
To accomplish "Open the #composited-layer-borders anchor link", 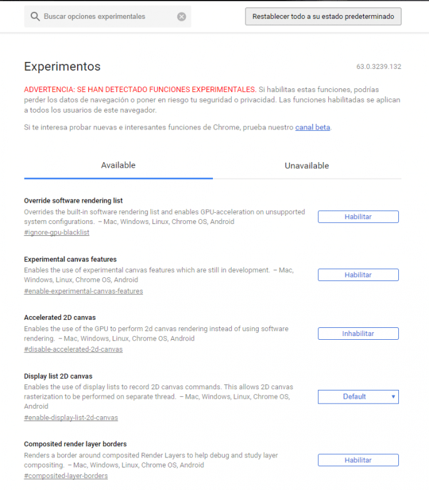I will pyautogui.click(x=66, y=476).
